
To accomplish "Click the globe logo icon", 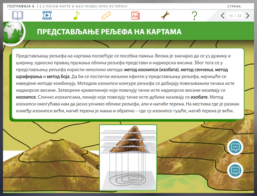I will click(14, 33).
